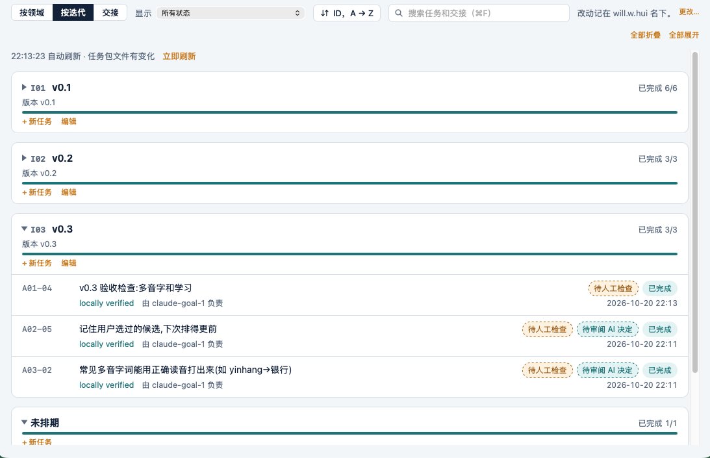The height and width of the screenshot is (458, 710).
Task: Open the 交接 tab
Action: click(x=110, y=13)
